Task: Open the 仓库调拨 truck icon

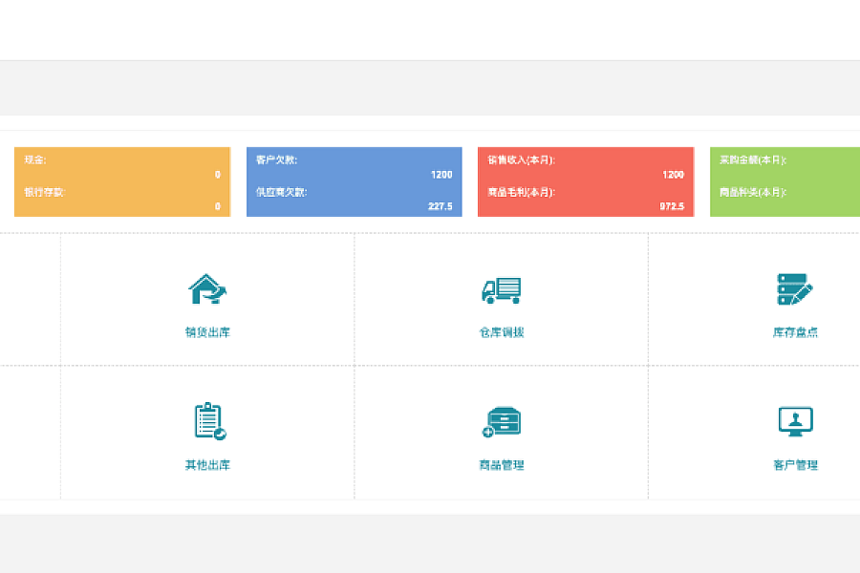Action: point(502,290)
